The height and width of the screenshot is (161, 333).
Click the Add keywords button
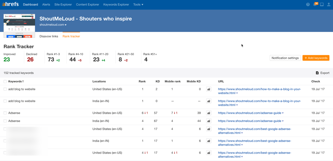316,58
